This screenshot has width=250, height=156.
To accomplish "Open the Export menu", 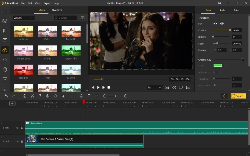I will pyautogui.click(x=47, y=3).
